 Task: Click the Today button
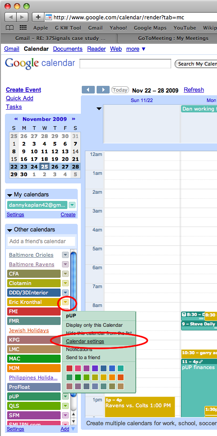[x=120, y=90]
